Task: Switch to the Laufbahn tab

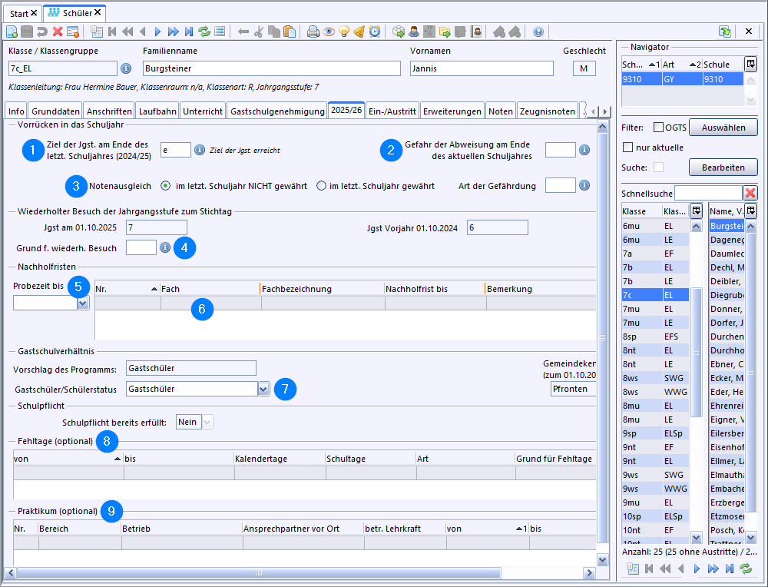Action: [157, 111]
